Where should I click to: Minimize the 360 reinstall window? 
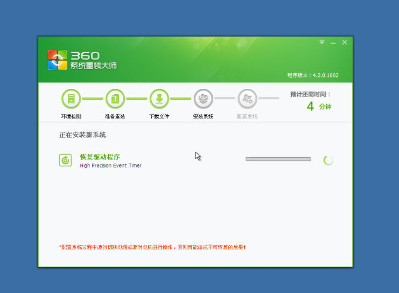[x=333, y=42]
